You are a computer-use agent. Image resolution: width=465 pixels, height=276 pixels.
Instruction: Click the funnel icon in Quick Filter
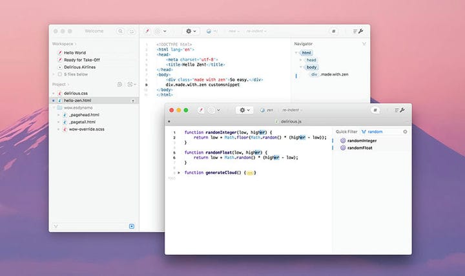(x=364, y=132)
